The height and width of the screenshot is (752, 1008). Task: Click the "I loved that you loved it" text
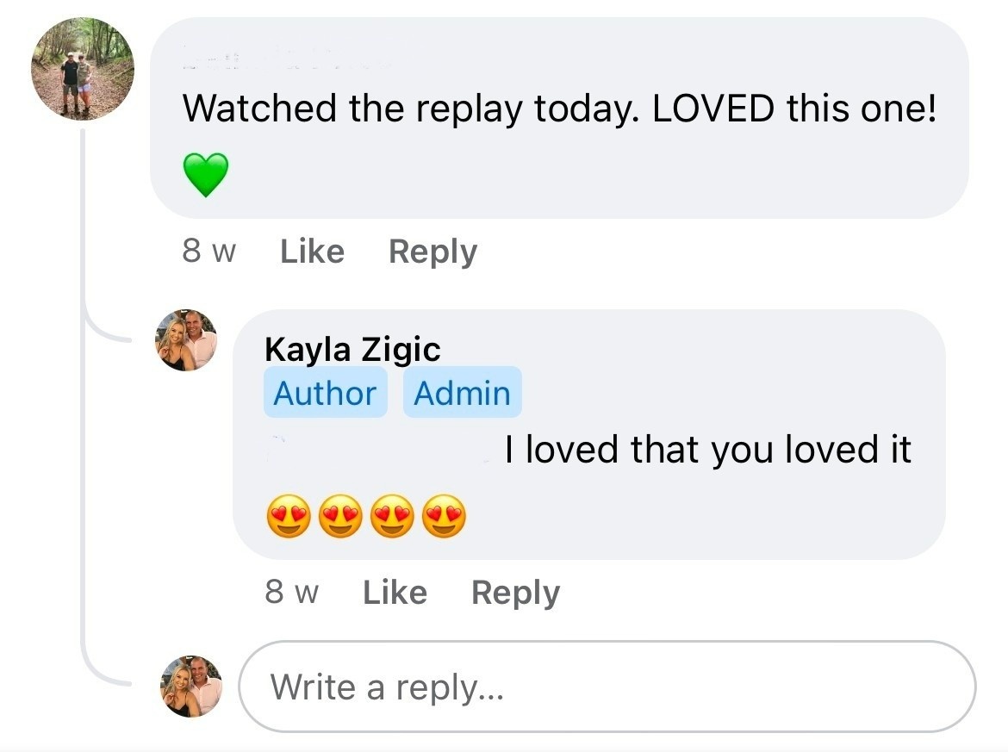tap(707, 450)
